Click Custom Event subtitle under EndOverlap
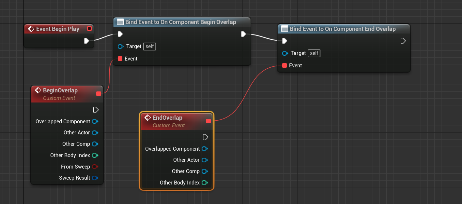The width and height of the screenshot is (462, 204). pyautogui.click(x=169, y=125)
